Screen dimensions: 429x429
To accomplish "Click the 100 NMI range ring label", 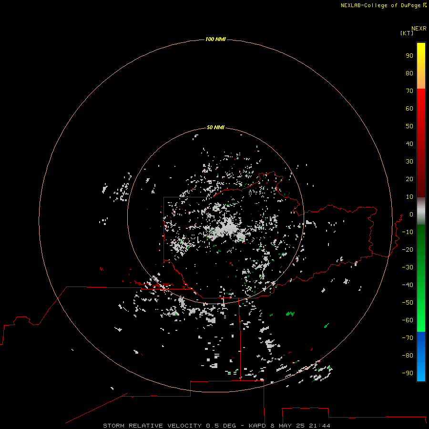I will click(215, 40).
